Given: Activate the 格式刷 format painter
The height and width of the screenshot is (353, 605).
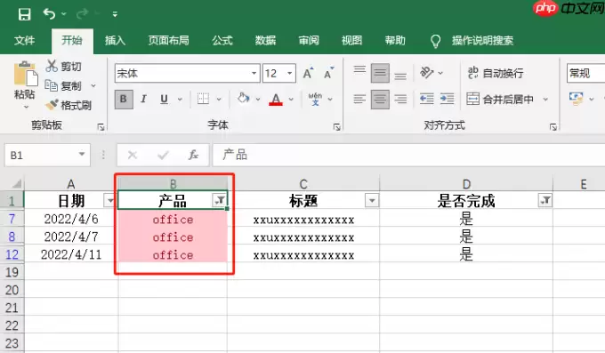Looking at the screenshot, I should pos(69,105).
